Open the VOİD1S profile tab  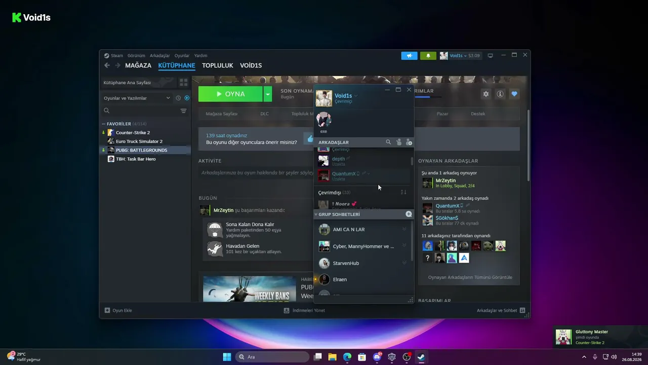pos(251,65)
